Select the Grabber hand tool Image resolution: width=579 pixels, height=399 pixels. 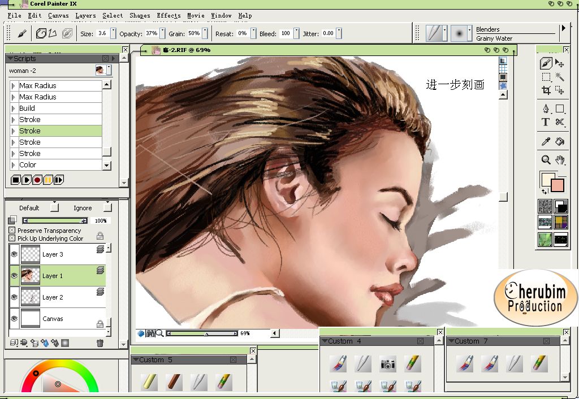[x=560, y=160]
